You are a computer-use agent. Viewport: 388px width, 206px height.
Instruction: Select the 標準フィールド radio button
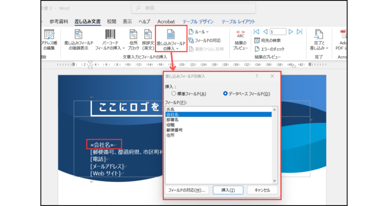174,94
